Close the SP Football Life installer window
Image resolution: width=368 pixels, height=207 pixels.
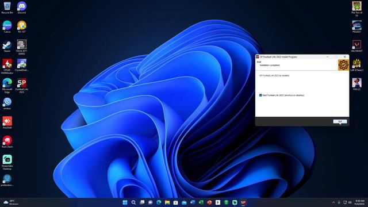coord(344,57)
